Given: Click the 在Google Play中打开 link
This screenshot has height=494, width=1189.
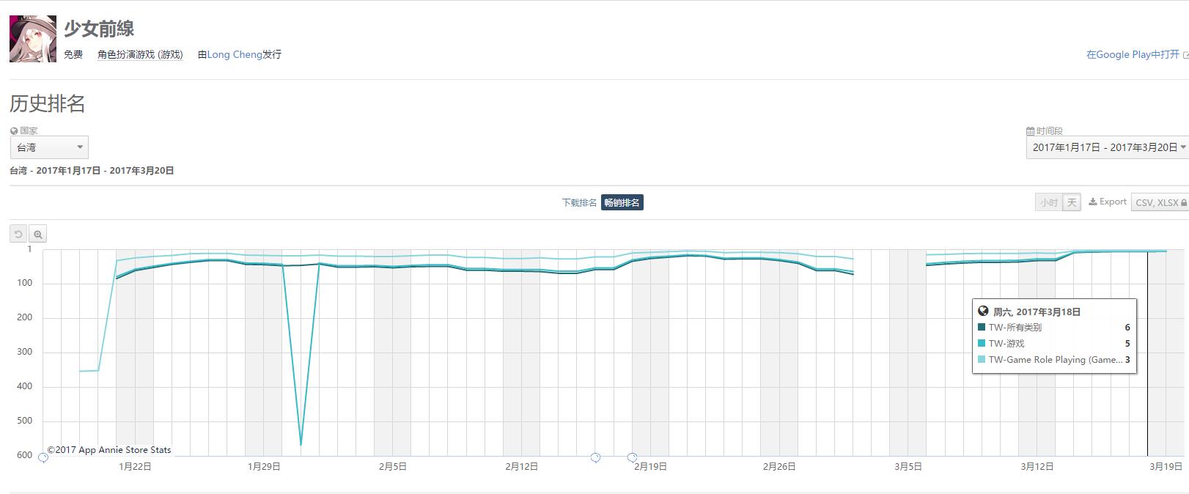Looking at the screenshot, I should pyautogui.click(x=1133, y=54).
